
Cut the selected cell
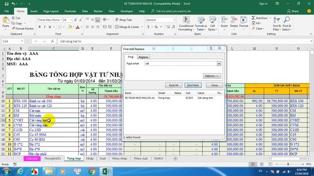click(16, 18)
